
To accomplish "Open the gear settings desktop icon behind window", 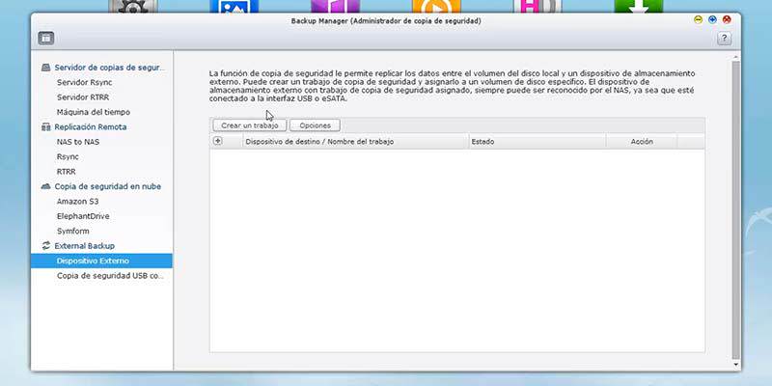I will (x=132, y=7).
